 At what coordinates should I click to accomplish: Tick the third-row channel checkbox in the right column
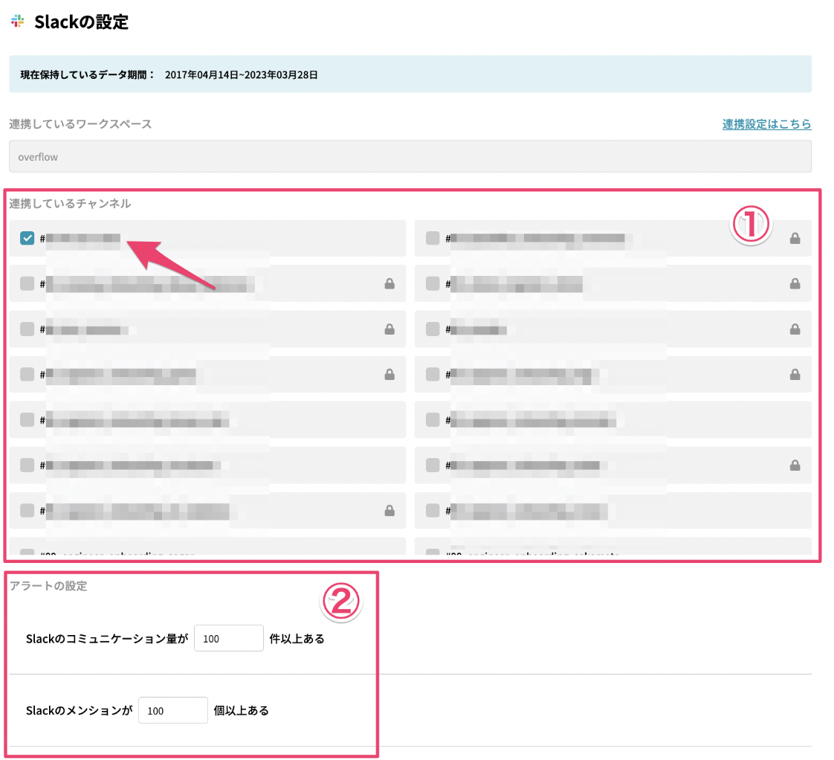(433, 329)
